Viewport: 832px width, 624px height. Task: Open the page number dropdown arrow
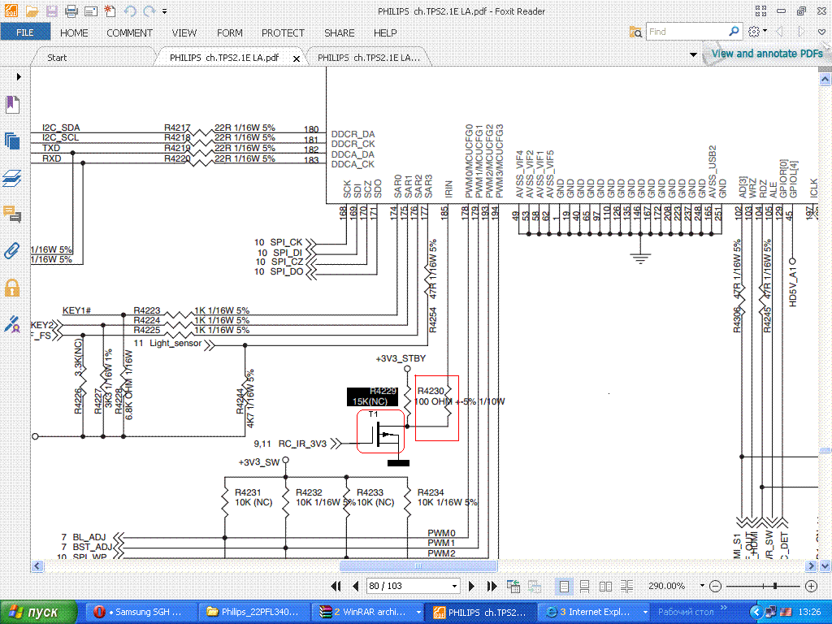click(454, 587)
